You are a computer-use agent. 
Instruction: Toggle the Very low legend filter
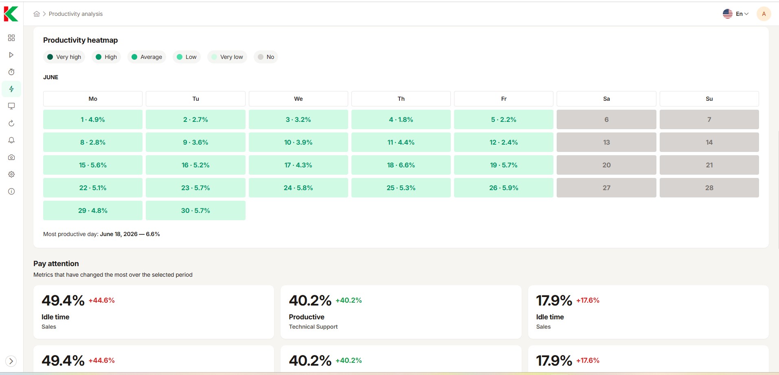click(x=227, y=57)
